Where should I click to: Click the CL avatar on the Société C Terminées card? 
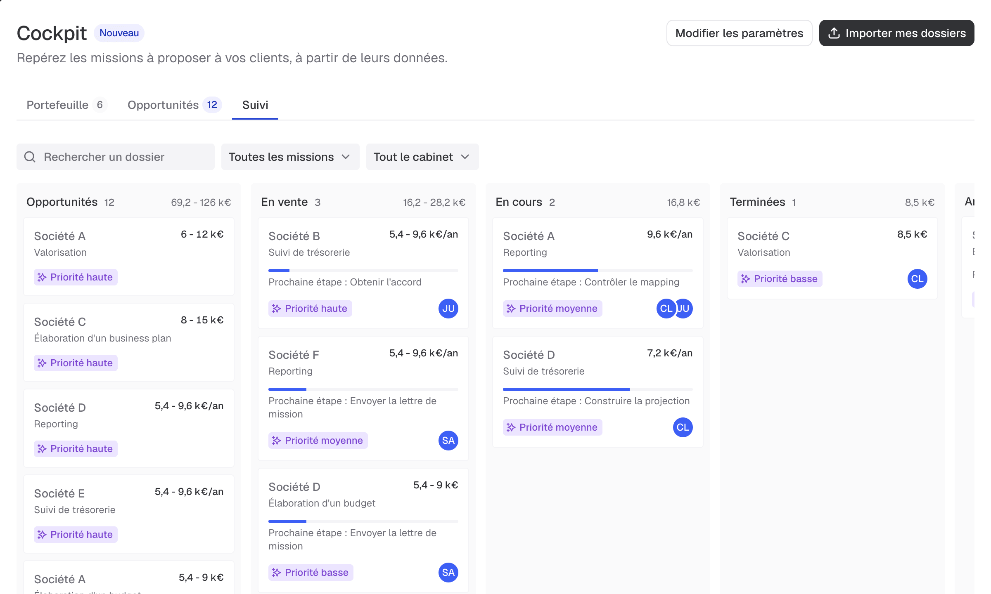click(x=918, y=279)
